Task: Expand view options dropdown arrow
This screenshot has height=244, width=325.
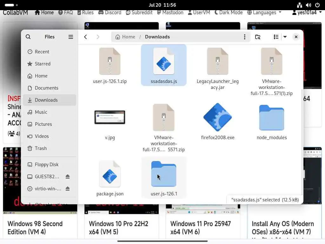Action: 285,37
